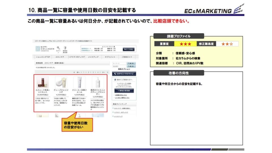Click the white pump bottle product image
Image resolution: width=272 pixels, height=153 pixels.
tap(98, 82)
